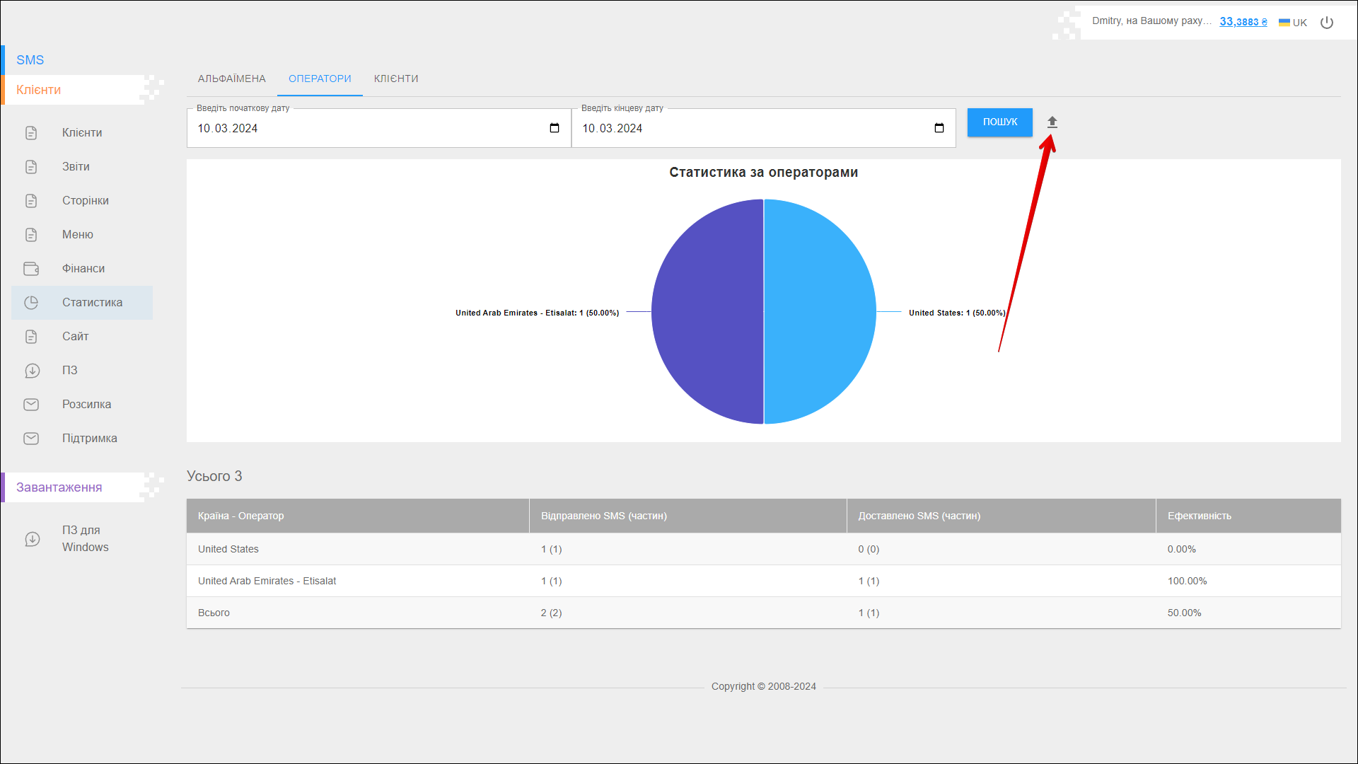Click the Support envelope icon
This screenshot has height=764, width=1358.
(31, 439)
